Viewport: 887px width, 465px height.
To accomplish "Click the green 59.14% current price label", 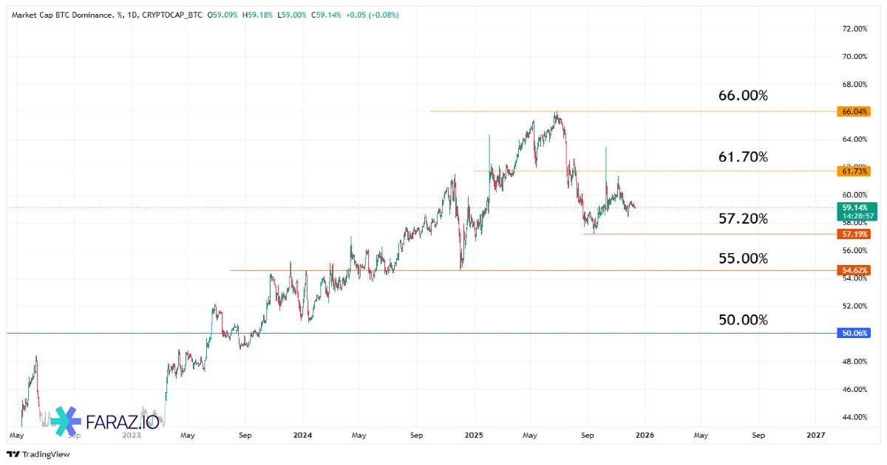I will point(854,208).
